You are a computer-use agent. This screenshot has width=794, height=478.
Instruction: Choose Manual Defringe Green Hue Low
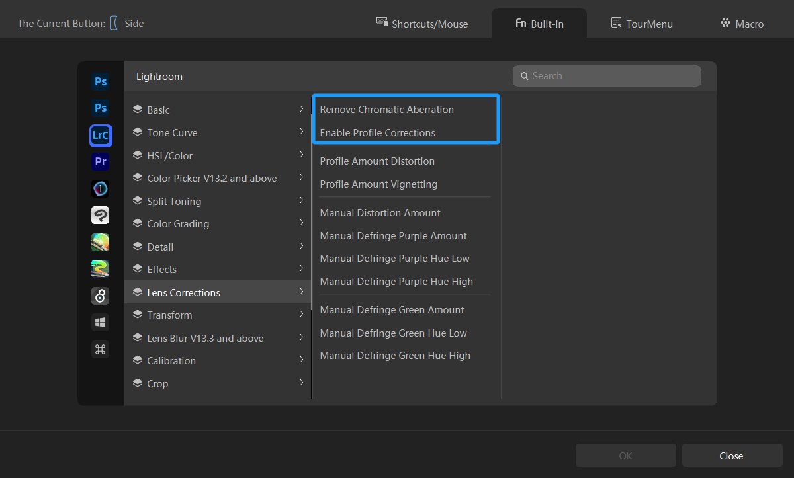[x=394, y=333]
